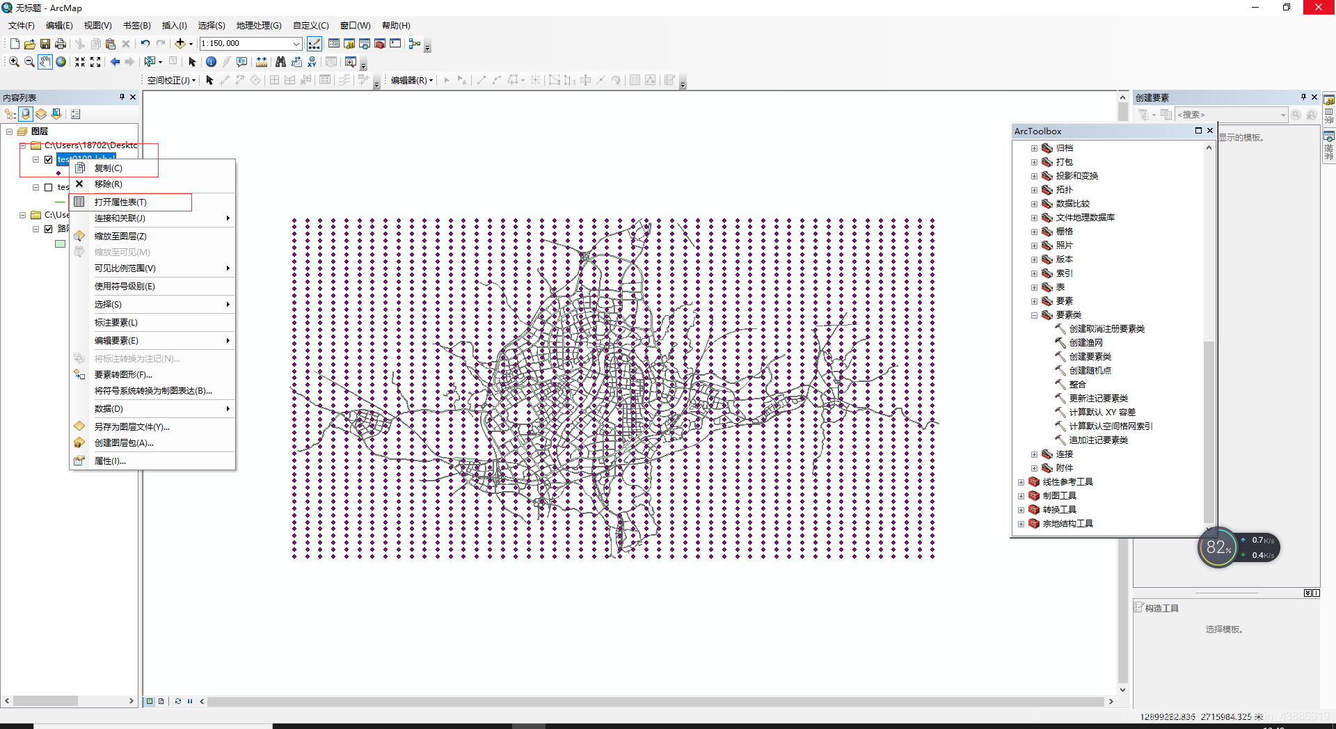Open the 连接和关联(J) submenu
Screen dimensions: 1336x729
pyautogui.click(x=152, y=218)
